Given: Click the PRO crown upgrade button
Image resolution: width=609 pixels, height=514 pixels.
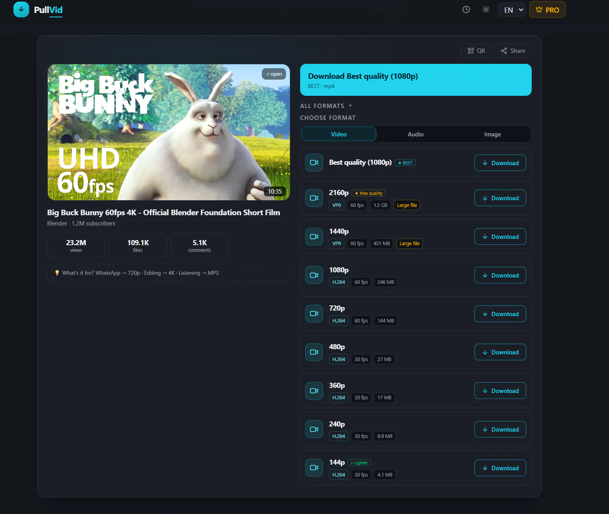Looking at the screenshot, I should click(547, 10).
